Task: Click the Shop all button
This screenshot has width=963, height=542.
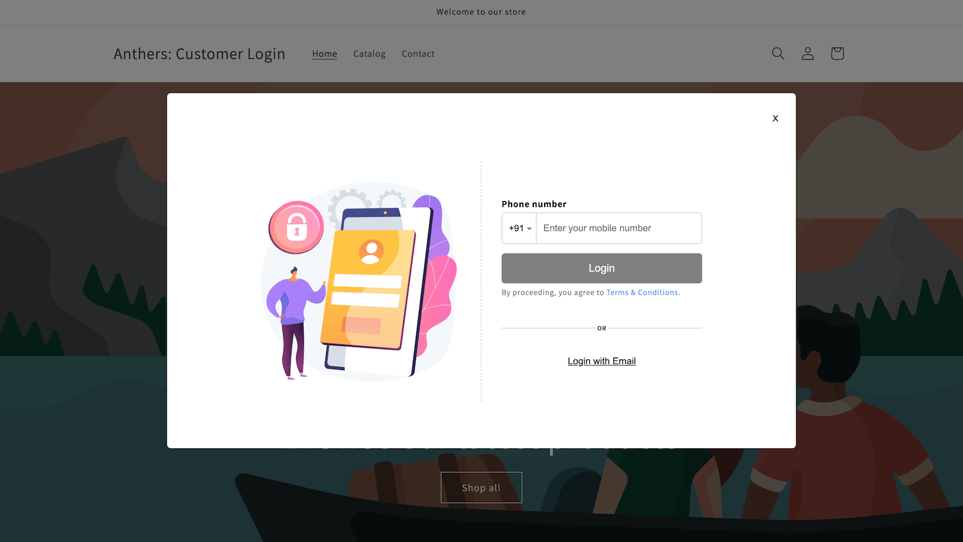Action: tap(482, 488)
